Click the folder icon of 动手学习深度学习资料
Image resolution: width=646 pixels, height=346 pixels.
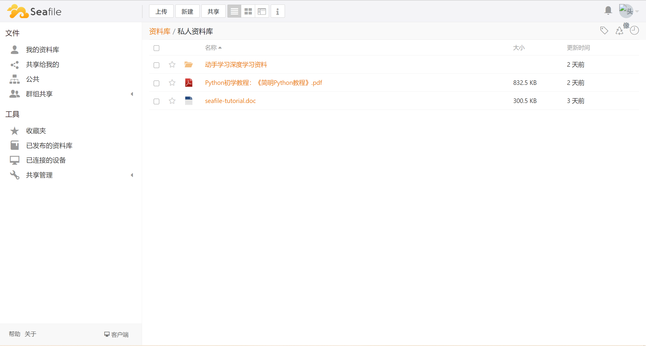click(x=189, y=65)
